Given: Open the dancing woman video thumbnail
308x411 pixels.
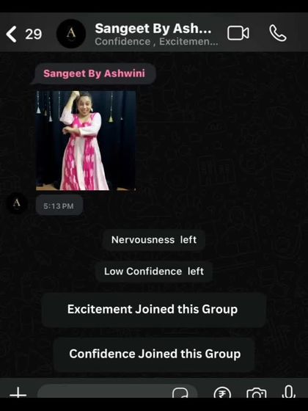Looking at the screenshot, I should (x=86, y=140).
